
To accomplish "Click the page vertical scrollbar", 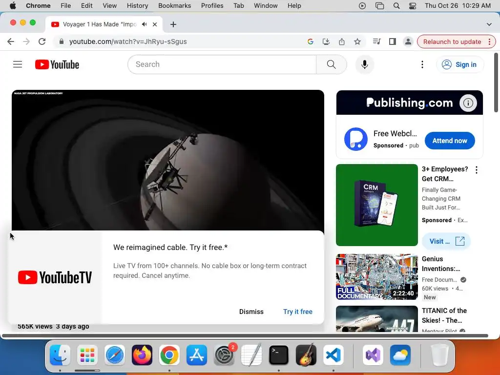I will pyautogui.click(x=496, y=83).
